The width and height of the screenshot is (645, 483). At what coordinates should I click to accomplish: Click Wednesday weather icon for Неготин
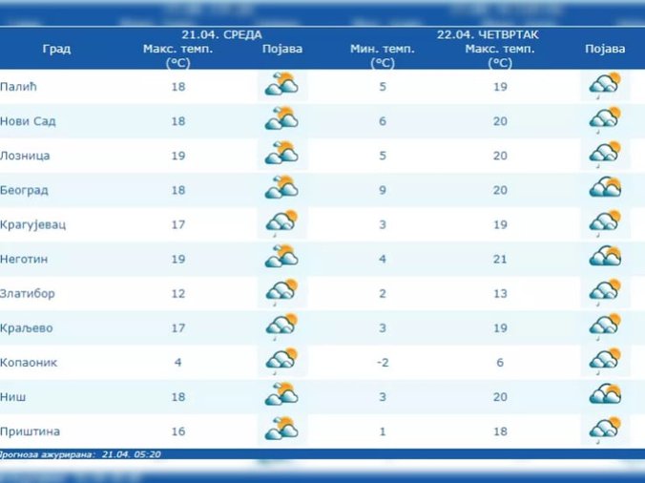click(x=282, y=257)
